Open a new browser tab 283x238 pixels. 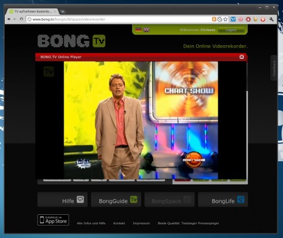[x=63, y=11]
